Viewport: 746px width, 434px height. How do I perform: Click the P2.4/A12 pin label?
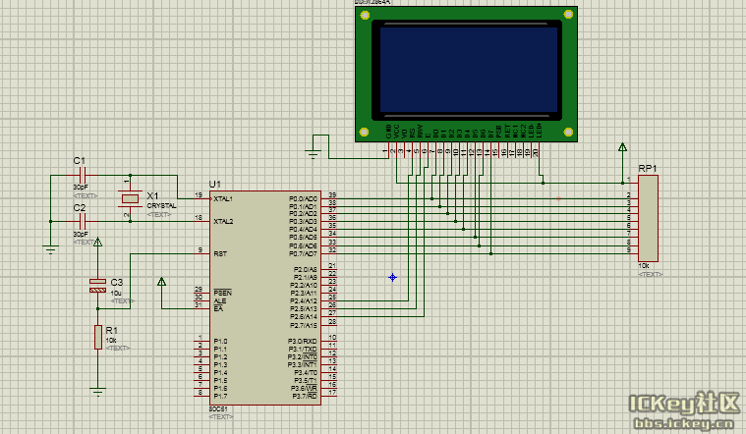(x=304, y=300)
